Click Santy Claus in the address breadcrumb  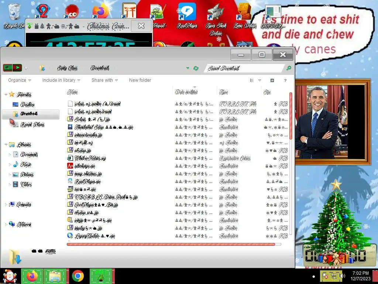coord(67,68)
